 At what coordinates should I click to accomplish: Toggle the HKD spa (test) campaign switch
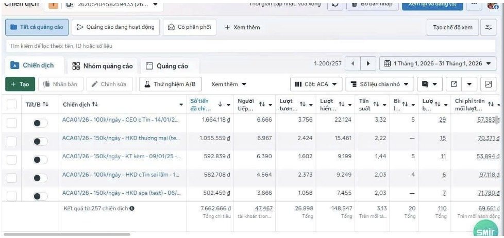pyautogui.click(x=40, y=196)
